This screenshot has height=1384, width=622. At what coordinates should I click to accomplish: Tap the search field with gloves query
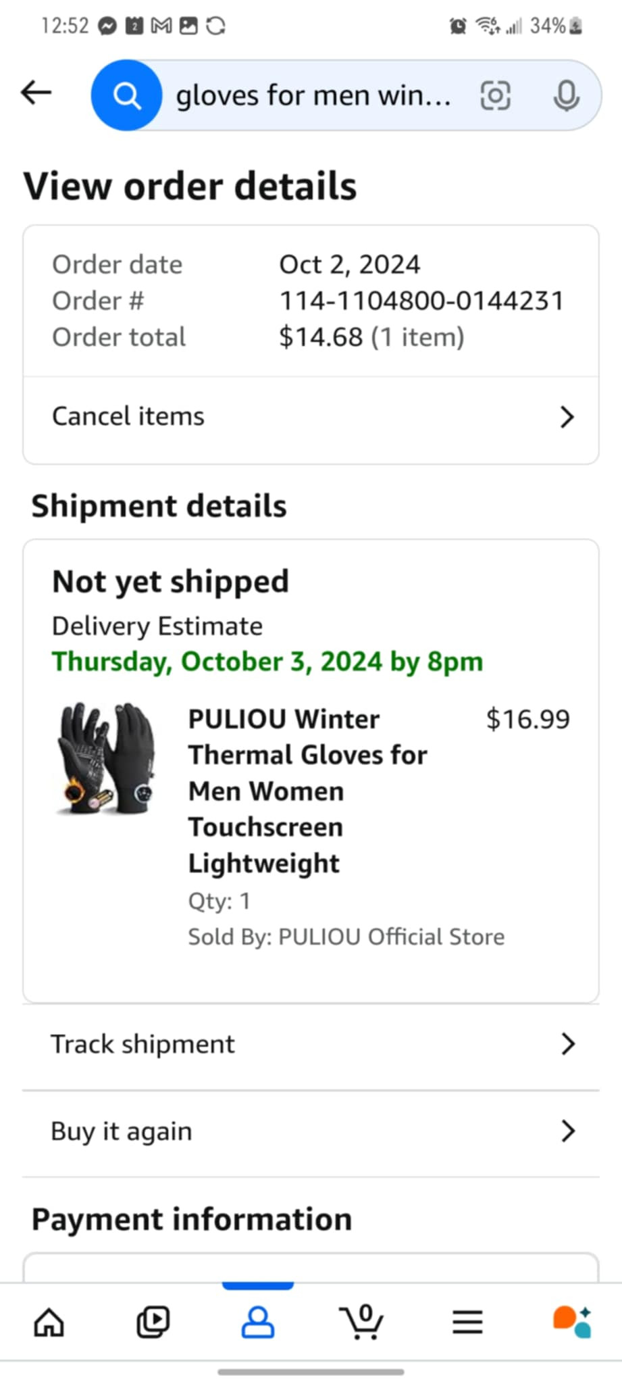pos(313,96)
